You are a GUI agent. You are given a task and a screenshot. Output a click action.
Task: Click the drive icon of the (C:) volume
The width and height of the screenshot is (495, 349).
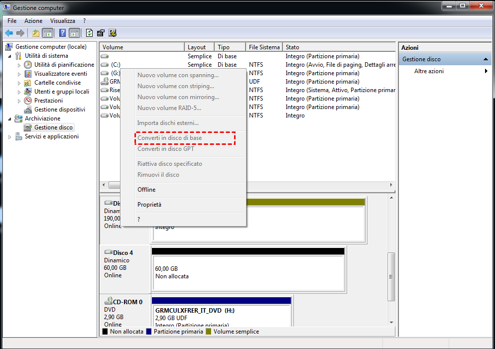105,65
